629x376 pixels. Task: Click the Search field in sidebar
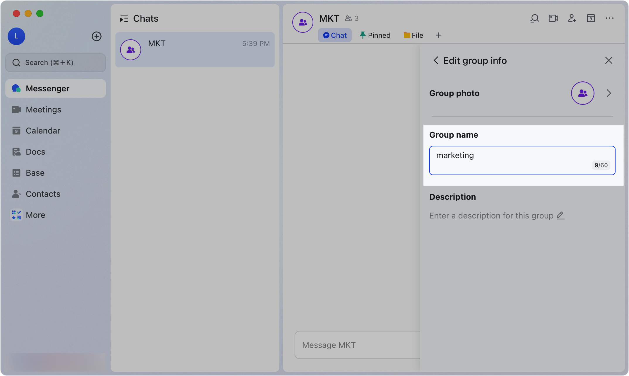point(56,63)
